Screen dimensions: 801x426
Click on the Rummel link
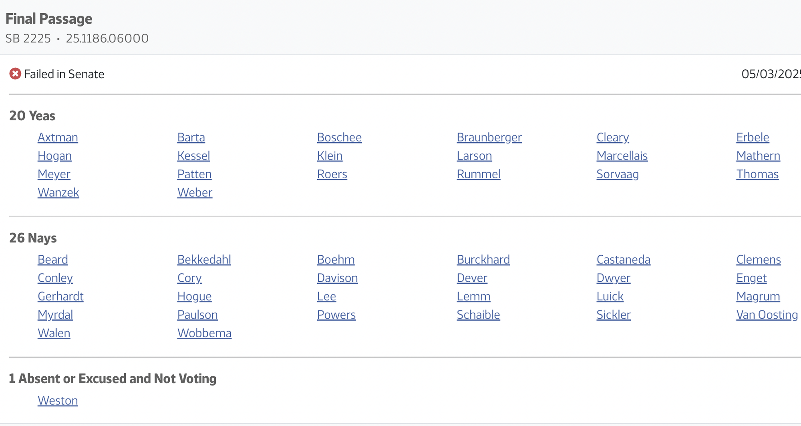pos(479,174)
